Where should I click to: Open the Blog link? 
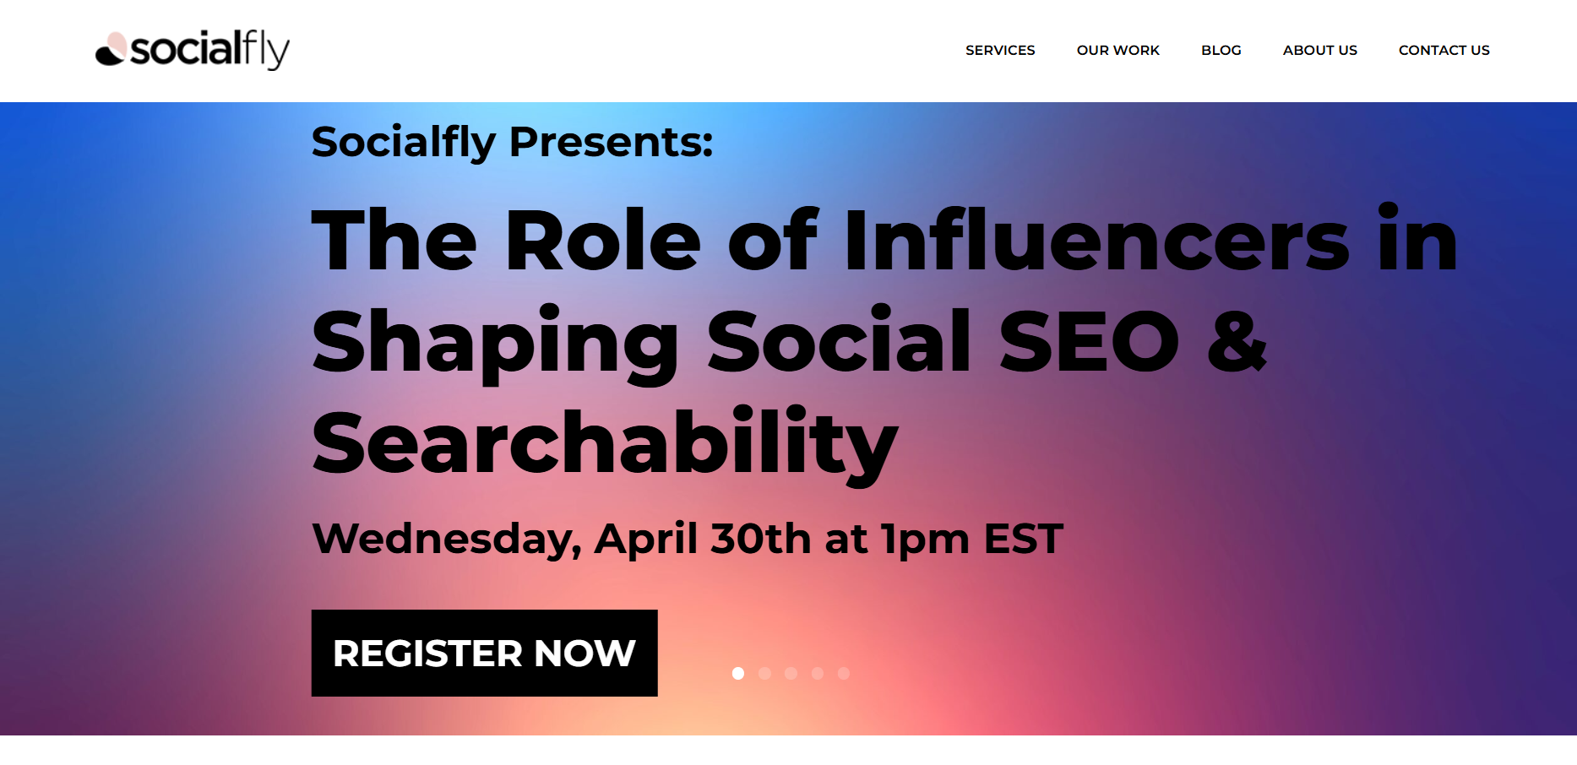(x=1221, y=51)
